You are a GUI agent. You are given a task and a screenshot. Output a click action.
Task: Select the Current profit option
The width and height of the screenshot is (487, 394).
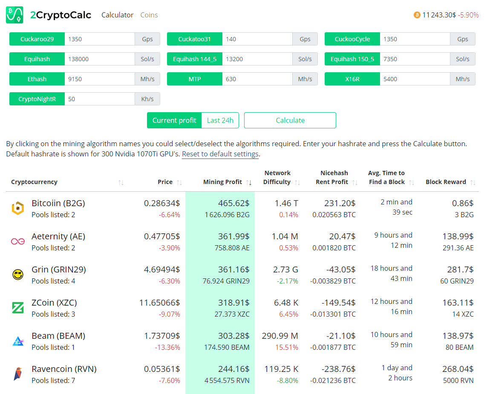174,120
